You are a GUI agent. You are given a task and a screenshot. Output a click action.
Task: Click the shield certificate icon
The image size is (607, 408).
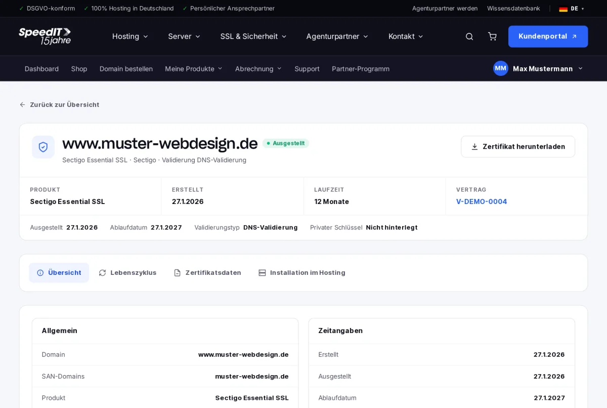(43, 147)
